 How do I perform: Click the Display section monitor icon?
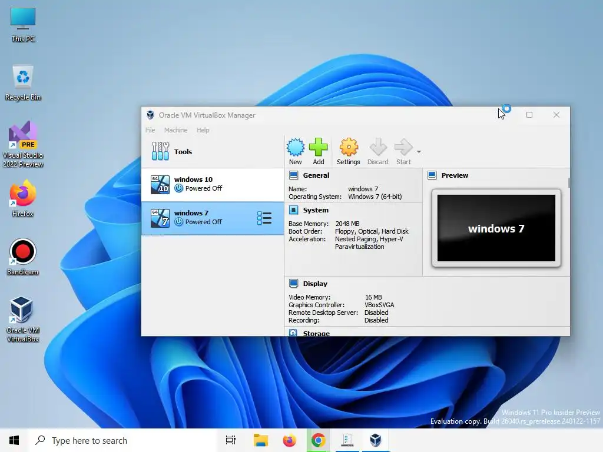293,284
